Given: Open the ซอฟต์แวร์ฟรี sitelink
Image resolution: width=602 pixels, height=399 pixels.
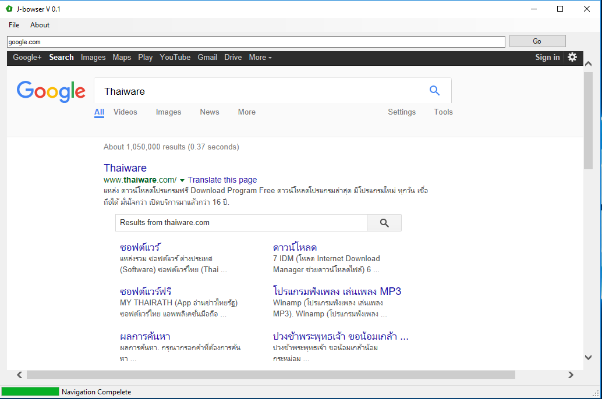Looking at the screenshot, I should pyautogui.click(x=146, y=291).
